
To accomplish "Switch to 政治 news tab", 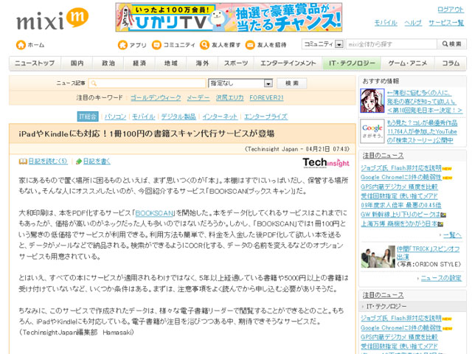I will pos(108,63).
